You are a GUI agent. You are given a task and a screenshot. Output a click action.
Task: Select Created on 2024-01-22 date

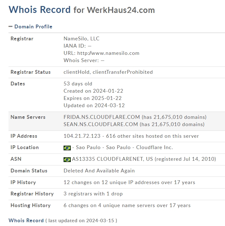(x=93, y=91)
